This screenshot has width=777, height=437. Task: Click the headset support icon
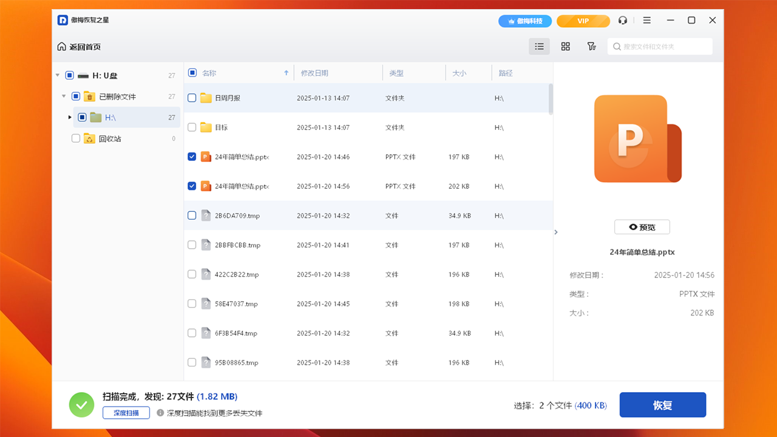click(x=623, y=20)
